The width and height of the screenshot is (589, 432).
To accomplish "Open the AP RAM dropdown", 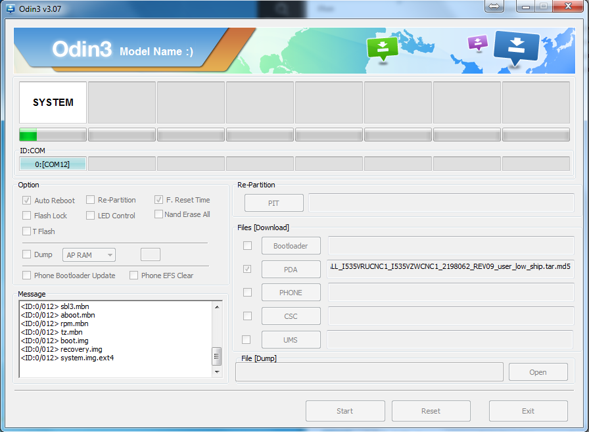I will (x=89, y=255).
